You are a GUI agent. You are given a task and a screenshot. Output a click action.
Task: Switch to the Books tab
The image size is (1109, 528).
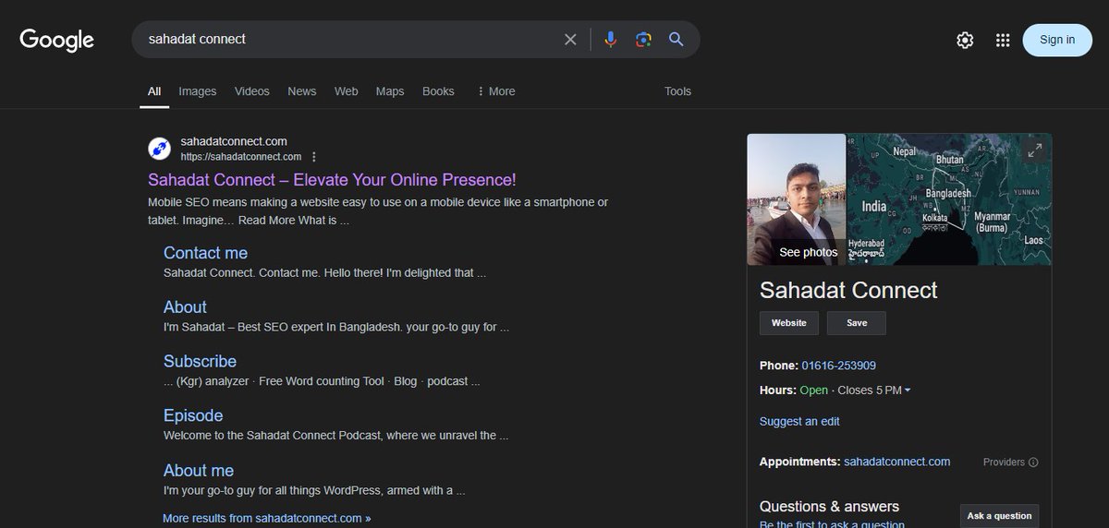[438, 91]
